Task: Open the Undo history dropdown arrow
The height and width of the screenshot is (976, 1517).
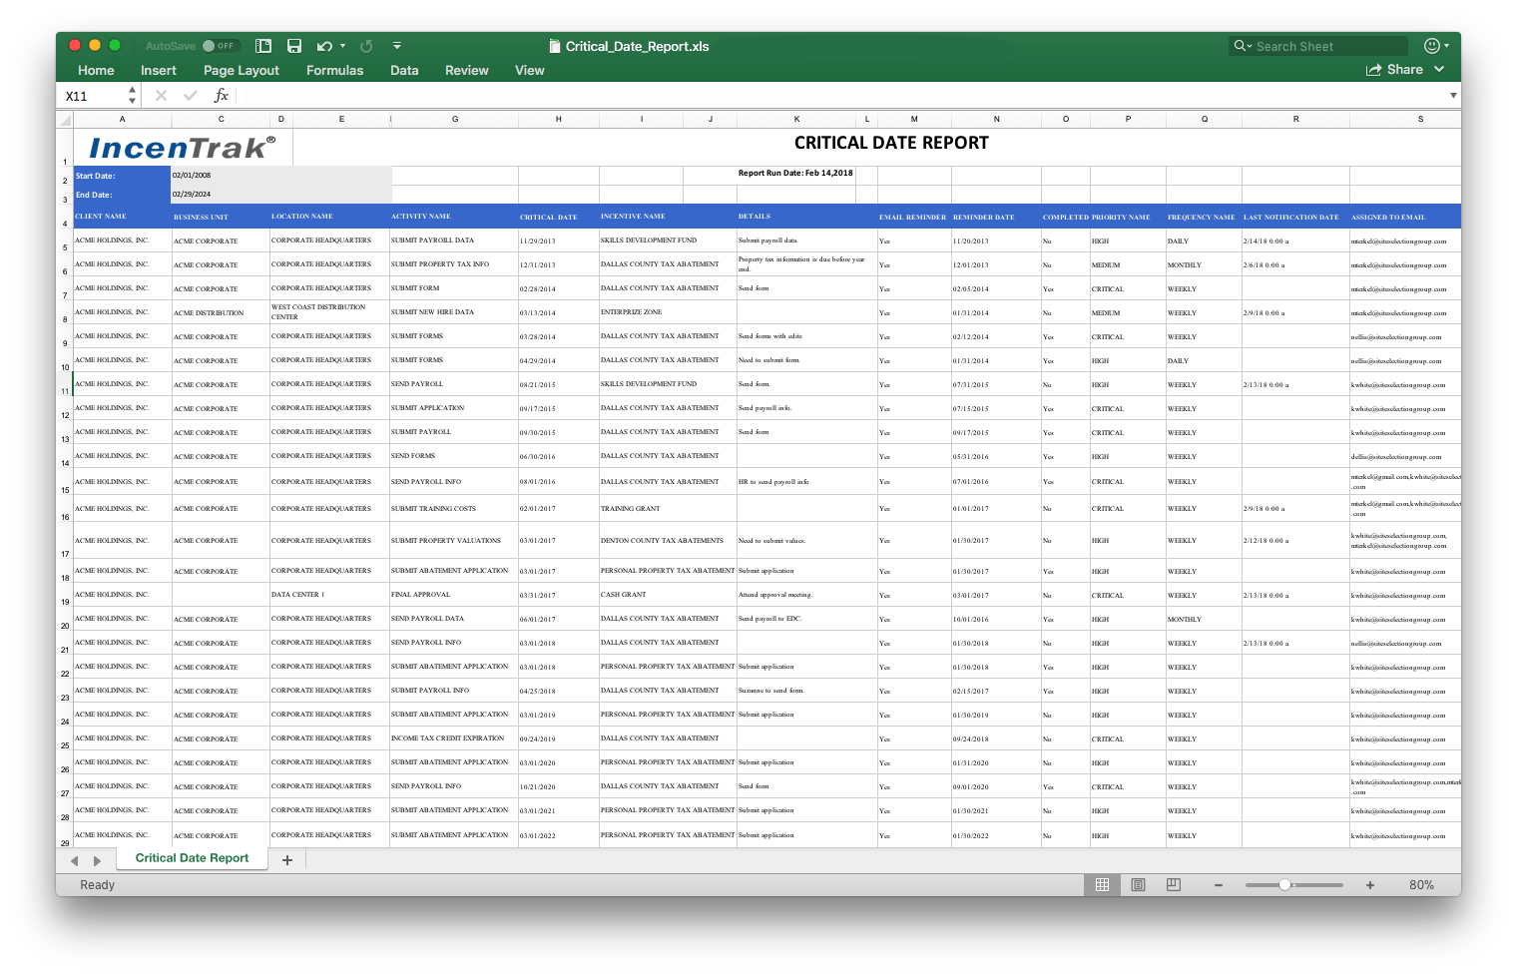Action: (342, 46)
